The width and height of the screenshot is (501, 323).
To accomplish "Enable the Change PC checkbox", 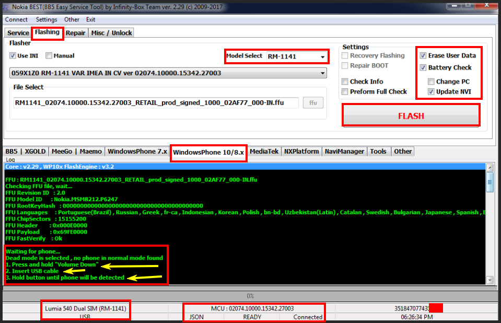I will tap(431, 82).
